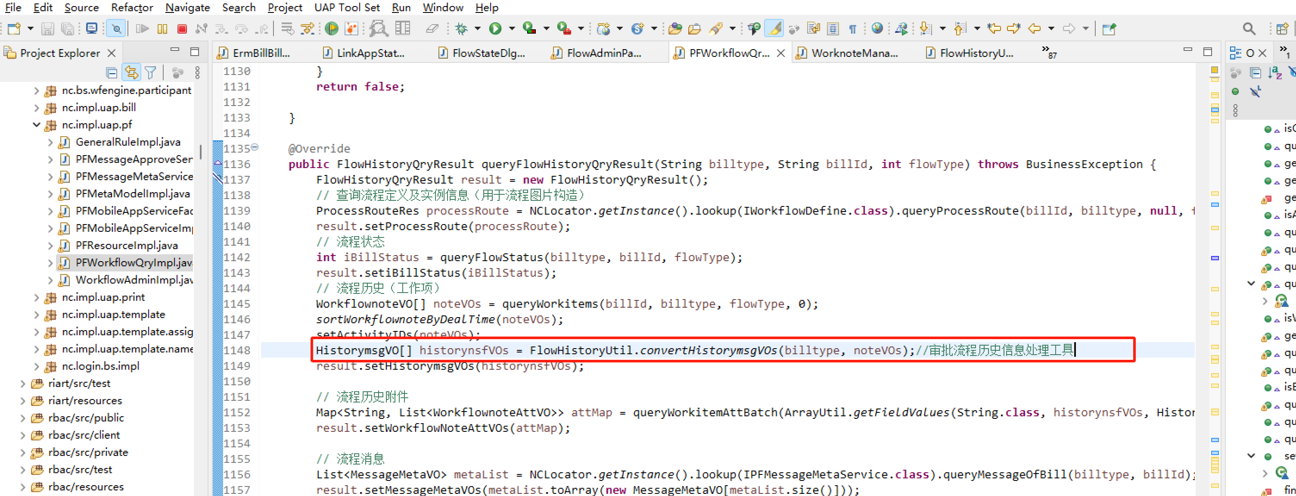Open the Refactor menu
Viewport: 1296px width, 496px height.
(132, 8)
